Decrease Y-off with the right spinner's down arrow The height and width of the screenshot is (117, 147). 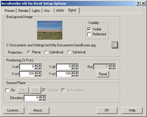coord(77,68)
